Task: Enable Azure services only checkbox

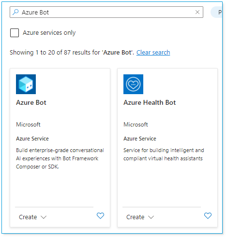Action: click(15, 33)
